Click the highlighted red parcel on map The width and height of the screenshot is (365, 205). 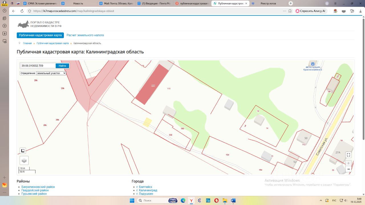(152, 85)
